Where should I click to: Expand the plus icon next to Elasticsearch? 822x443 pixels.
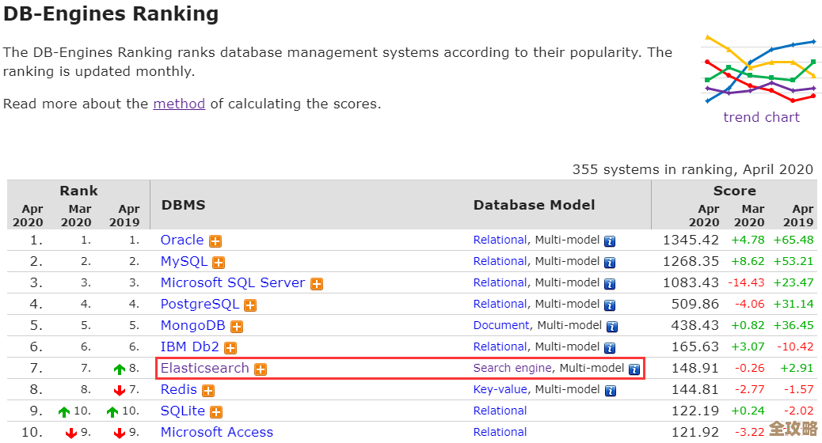point(261,369)
